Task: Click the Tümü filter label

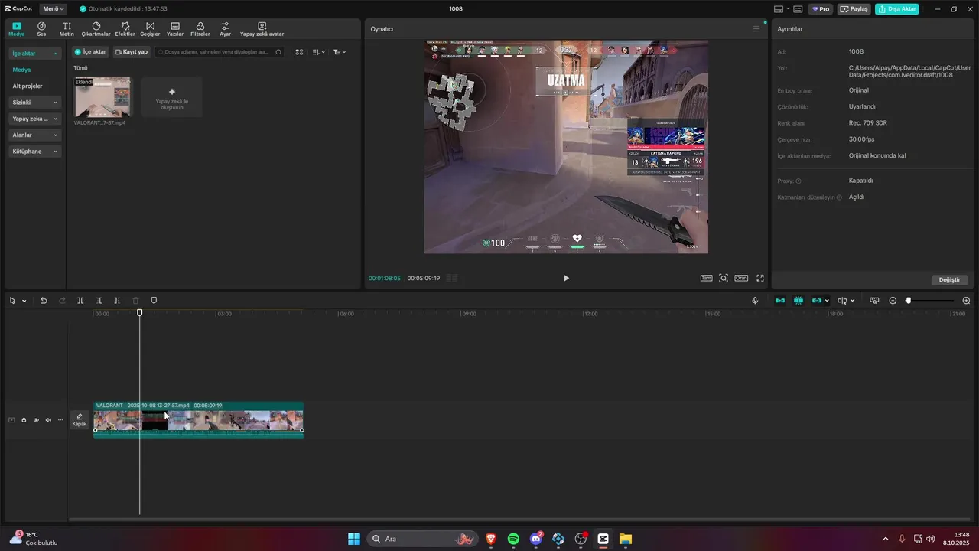Action: [x=80, y=68]
